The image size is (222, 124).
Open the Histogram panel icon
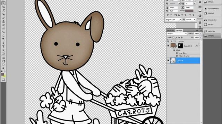[x=200, y=11]
